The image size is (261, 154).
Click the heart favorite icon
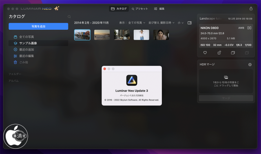coord(205,53)
